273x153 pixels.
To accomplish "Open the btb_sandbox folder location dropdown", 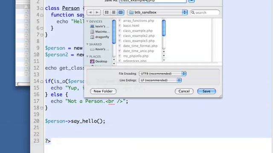I will [157, 12].
